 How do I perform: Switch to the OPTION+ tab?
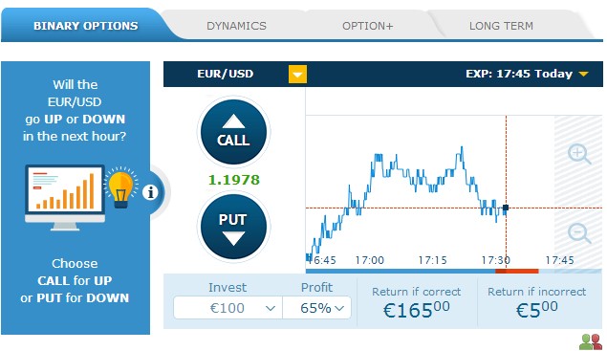click(x=367, y=26)
